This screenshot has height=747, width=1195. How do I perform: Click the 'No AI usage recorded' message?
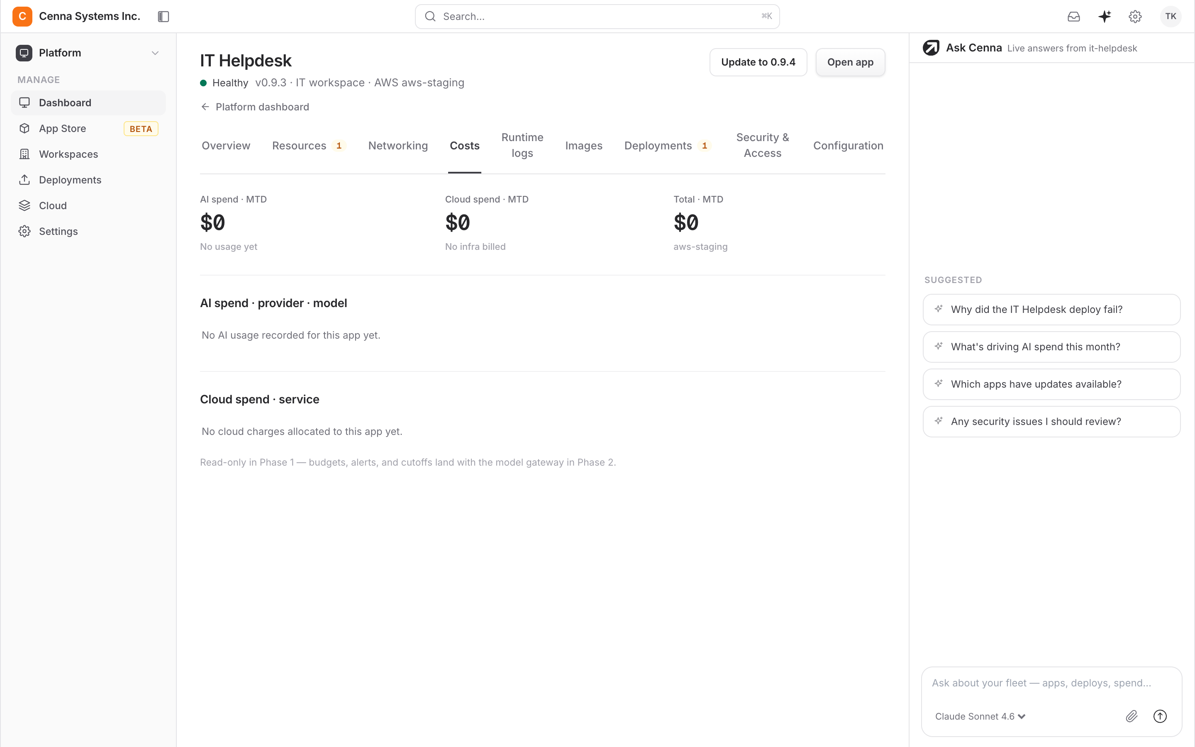(291, 335)
